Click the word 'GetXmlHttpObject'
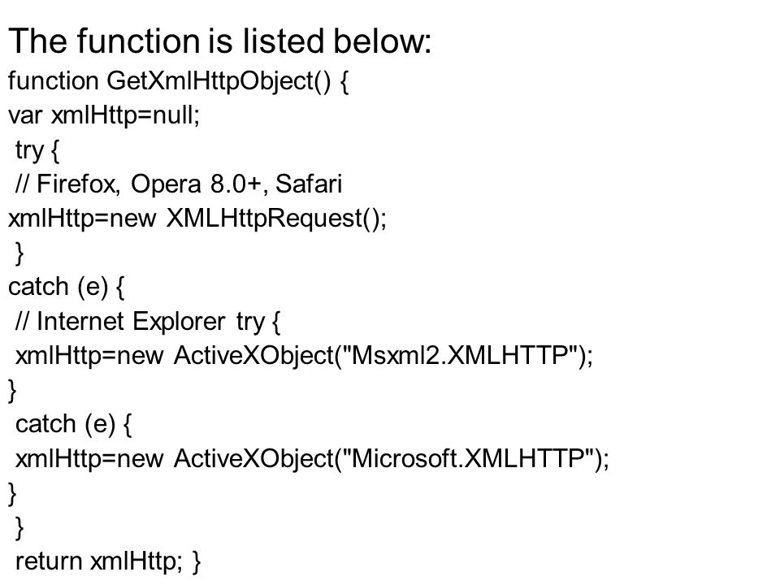Screen dimensions: 780x585 click(210, 81)
